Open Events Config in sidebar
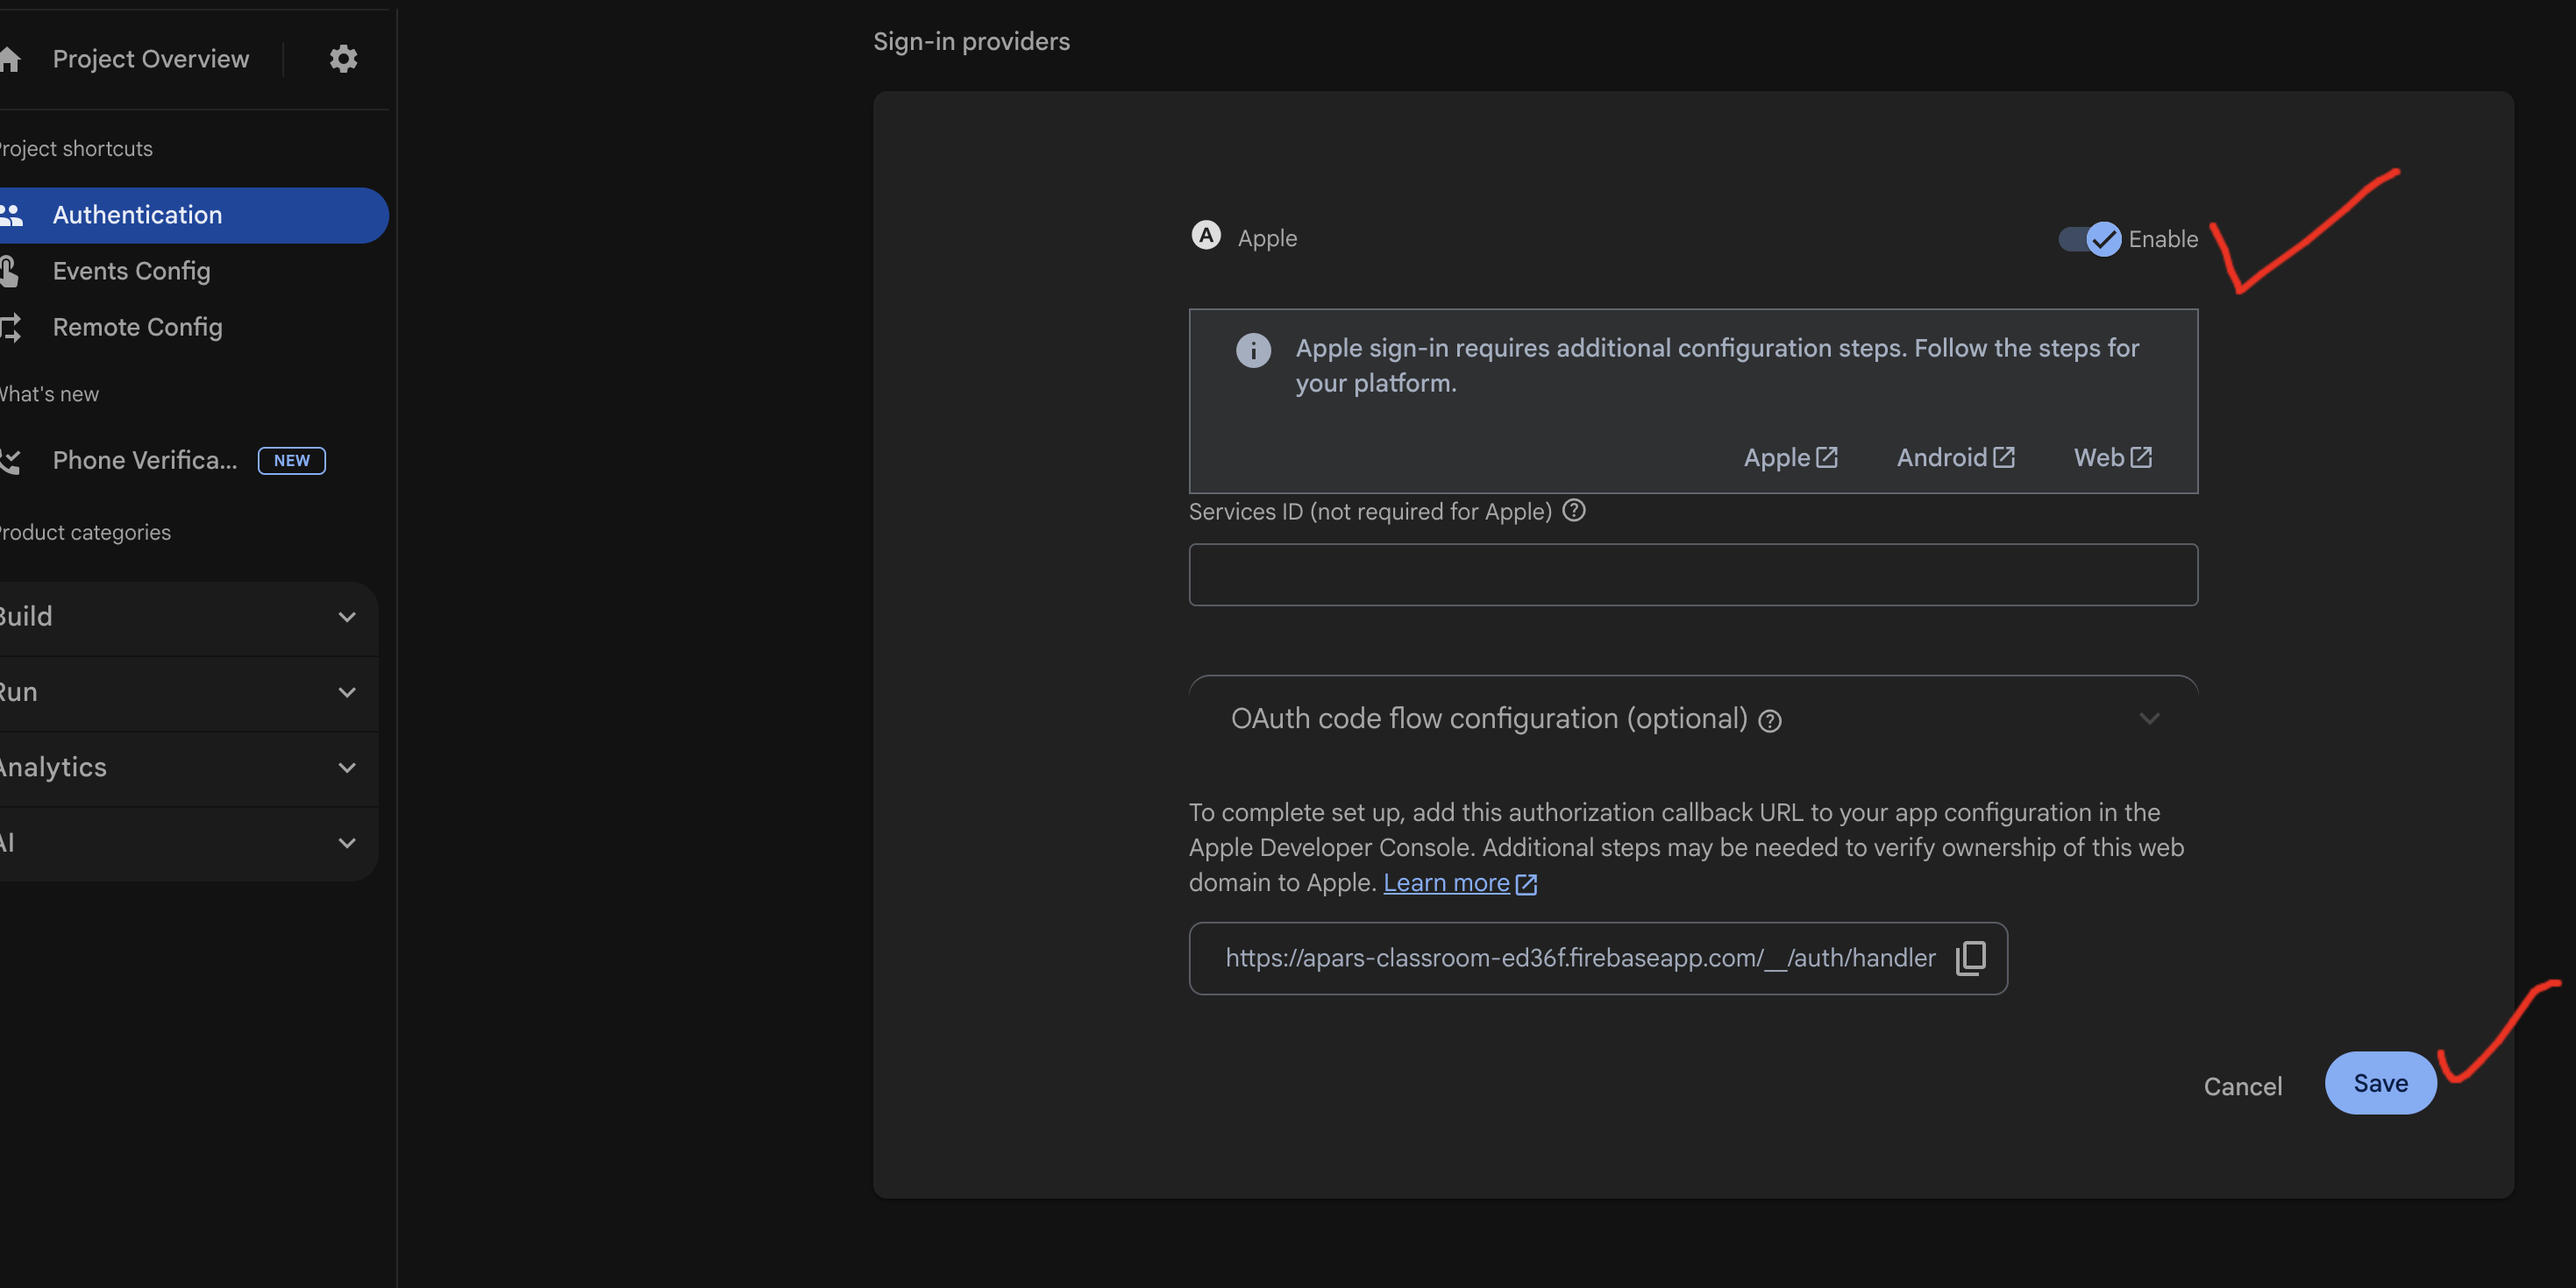The image size is (2576, 1288). 131,271
